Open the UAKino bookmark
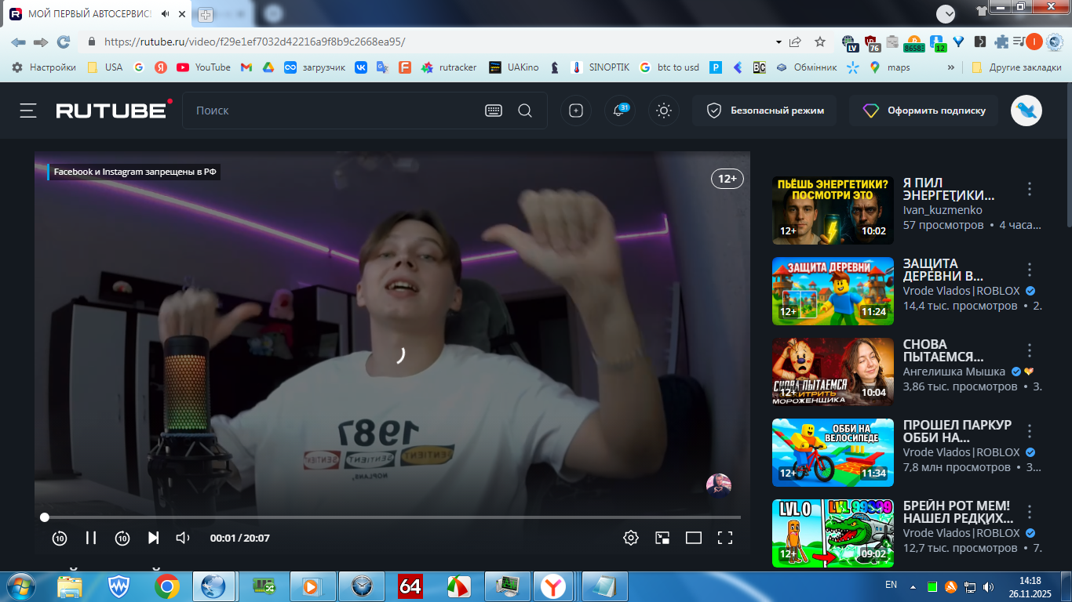 tap(514, 67)
